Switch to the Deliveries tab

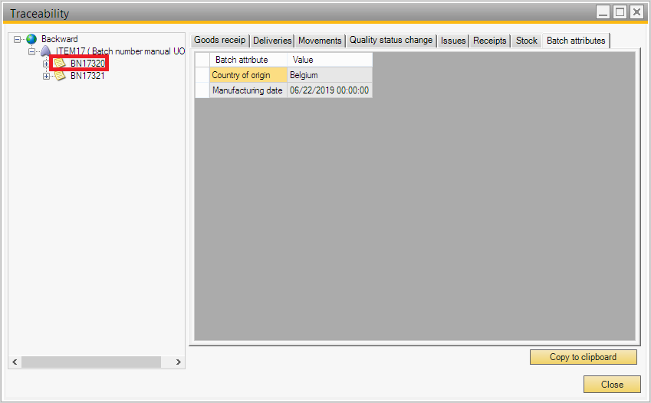[x=272, y=41]
